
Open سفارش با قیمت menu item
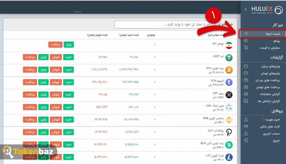[270, 48]
